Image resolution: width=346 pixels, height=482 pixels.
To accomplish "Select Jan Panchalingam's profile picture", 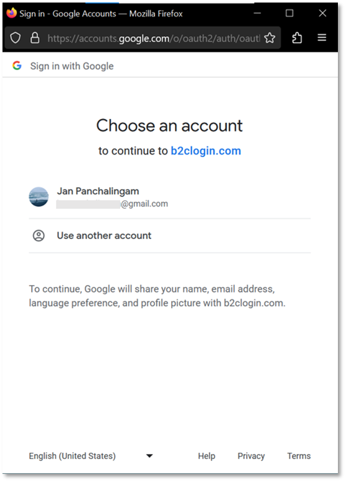I will [x=39, y=197].
